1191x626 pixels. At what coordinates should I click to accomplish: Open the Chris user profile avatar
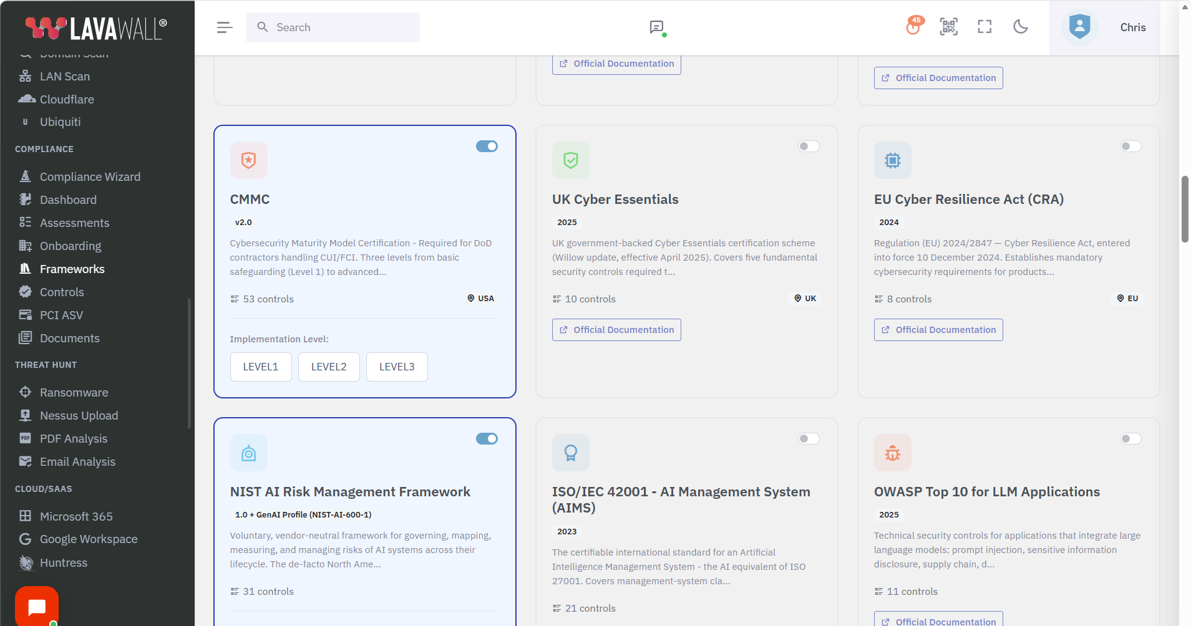click(1080, 27)
